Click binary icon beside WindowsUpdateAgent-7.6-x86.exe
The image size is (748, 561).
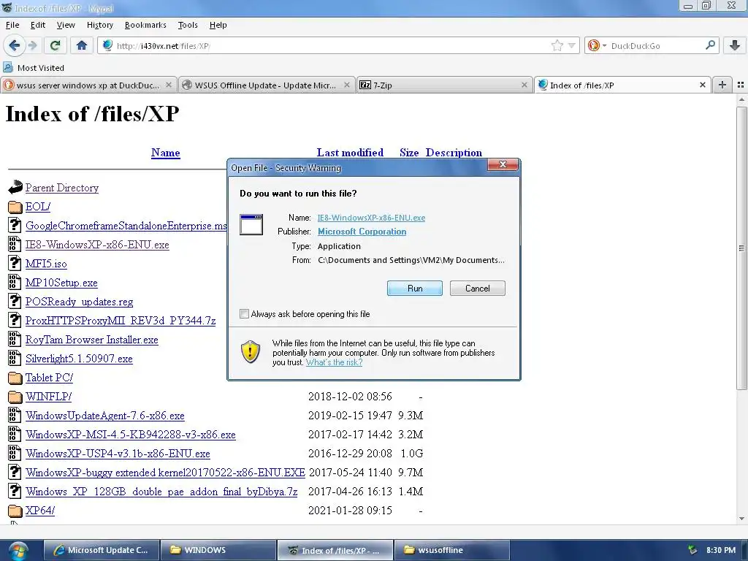pos(15,415)
